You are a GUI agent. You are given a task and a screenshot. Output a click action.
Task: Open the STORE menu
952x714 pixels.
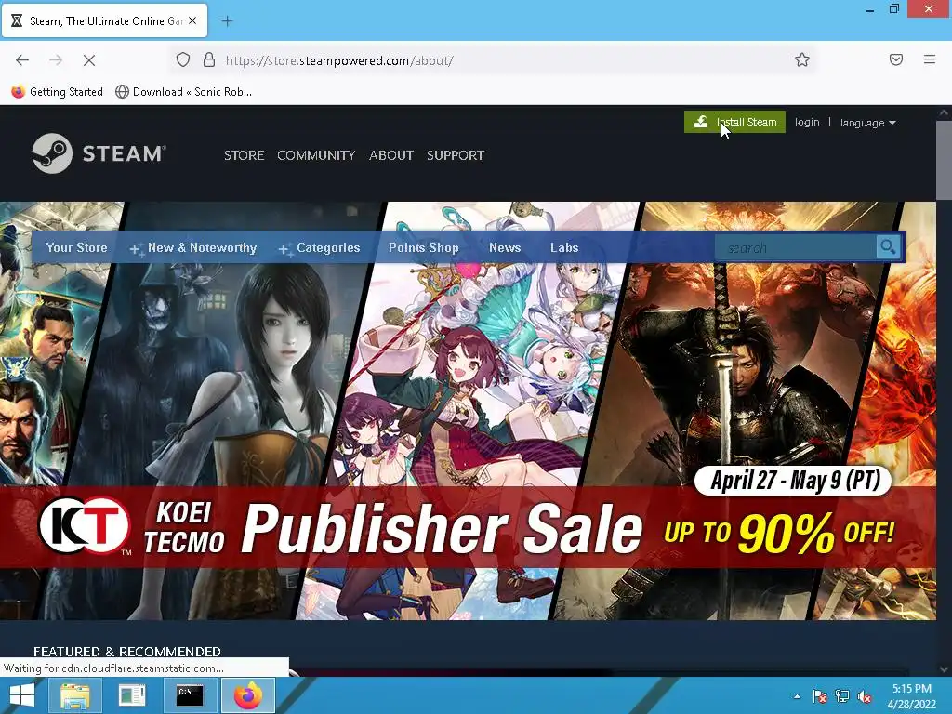(x=245, y=155)
